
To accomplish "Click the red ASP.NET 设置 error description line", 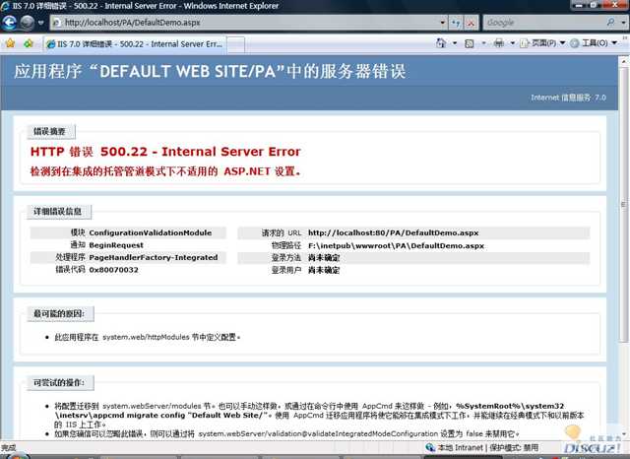I will tap(165, 171).
